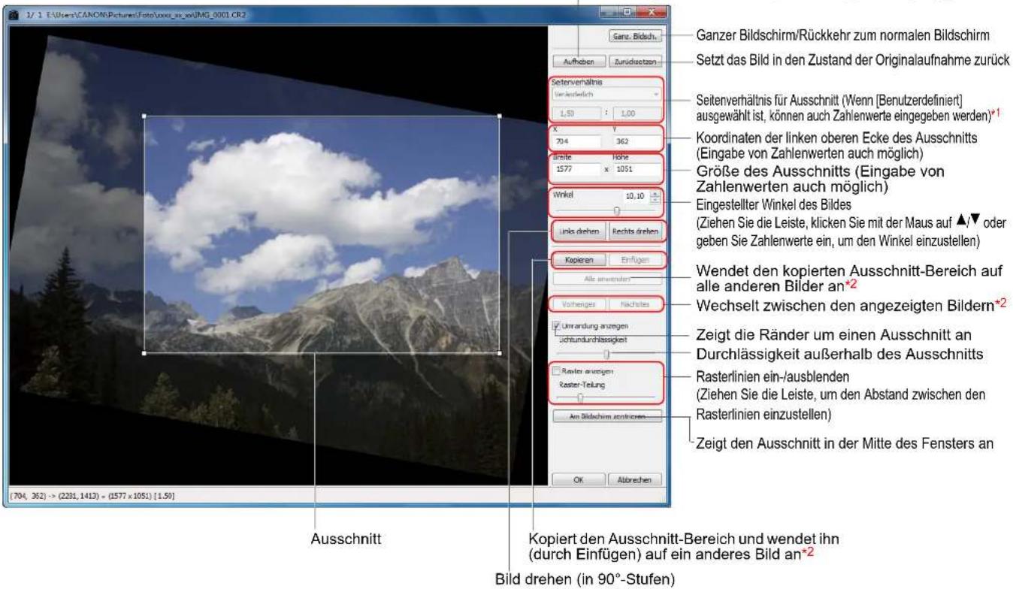Click the Aufheben button
1013x589 pixels.
click(x=579, y=62)
